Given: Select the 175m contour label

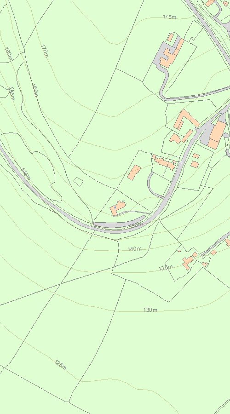Looking at the screenshot, I should pos(170,17).
